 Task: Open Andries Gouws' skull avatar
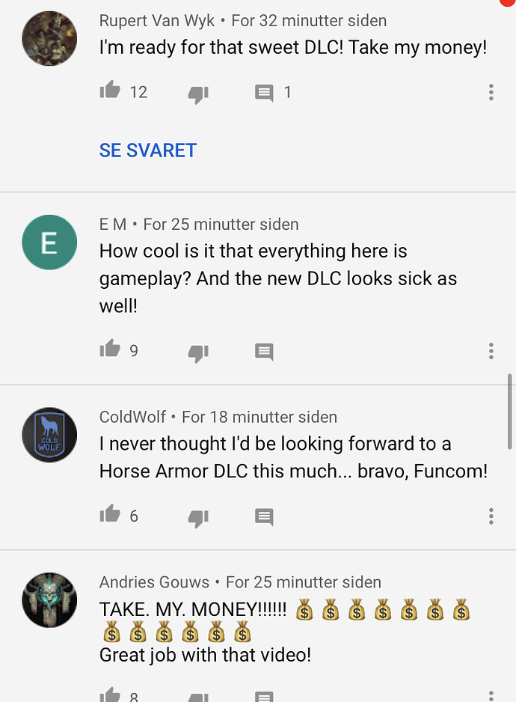pos(49,600)
